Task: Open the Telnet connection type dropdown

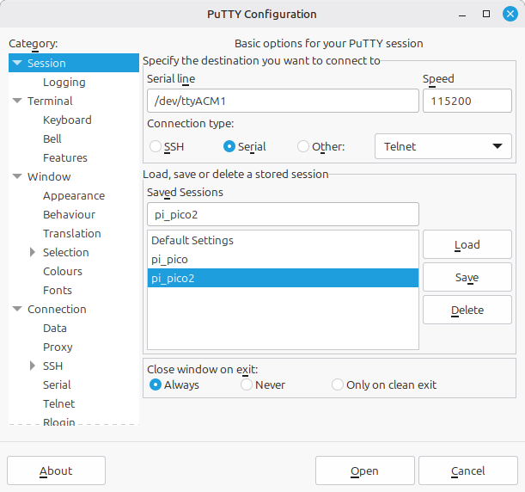Action: coord(443,146)
